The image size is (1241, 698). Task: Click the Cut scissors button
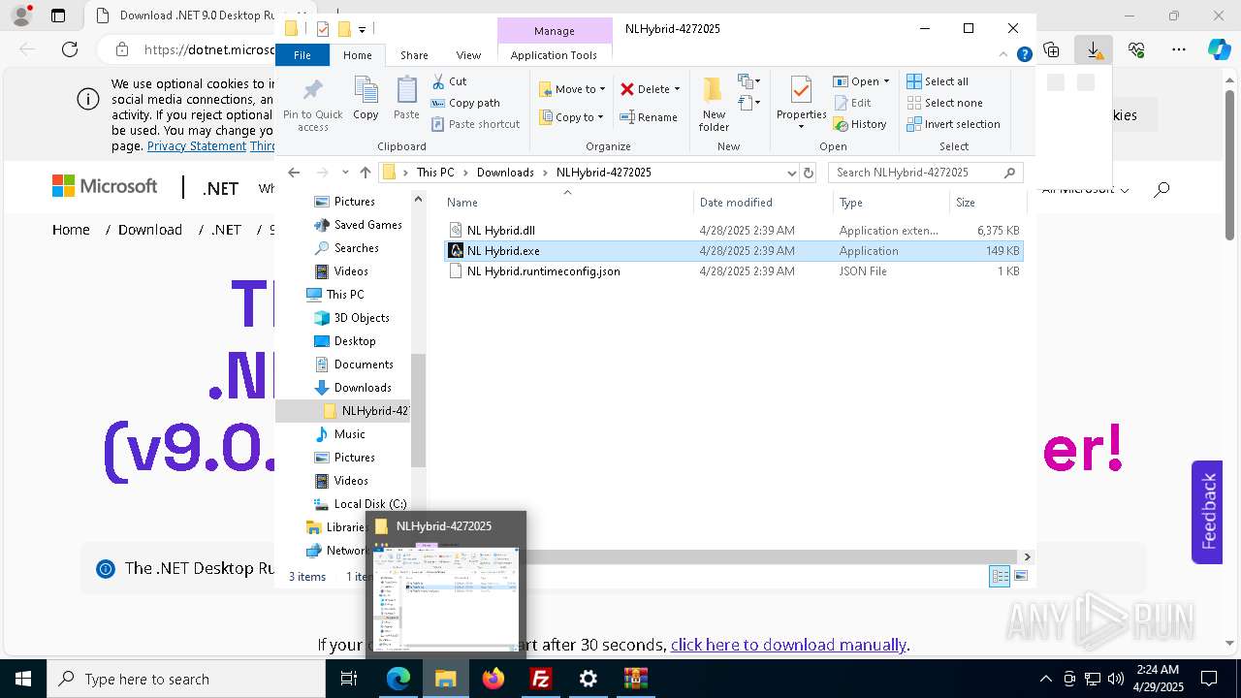[449, 81]
